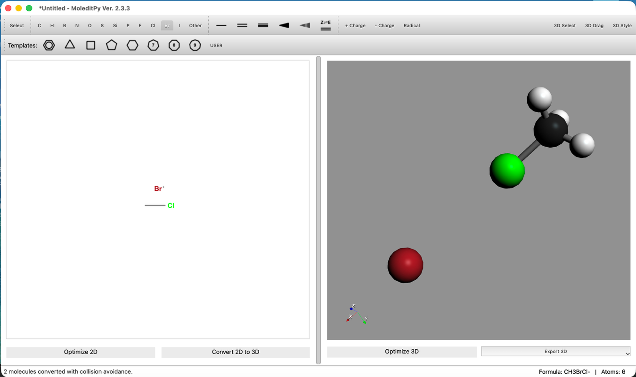Switch to the Select mode
Viewport: 636px width, 377px height.
point(16,25)
